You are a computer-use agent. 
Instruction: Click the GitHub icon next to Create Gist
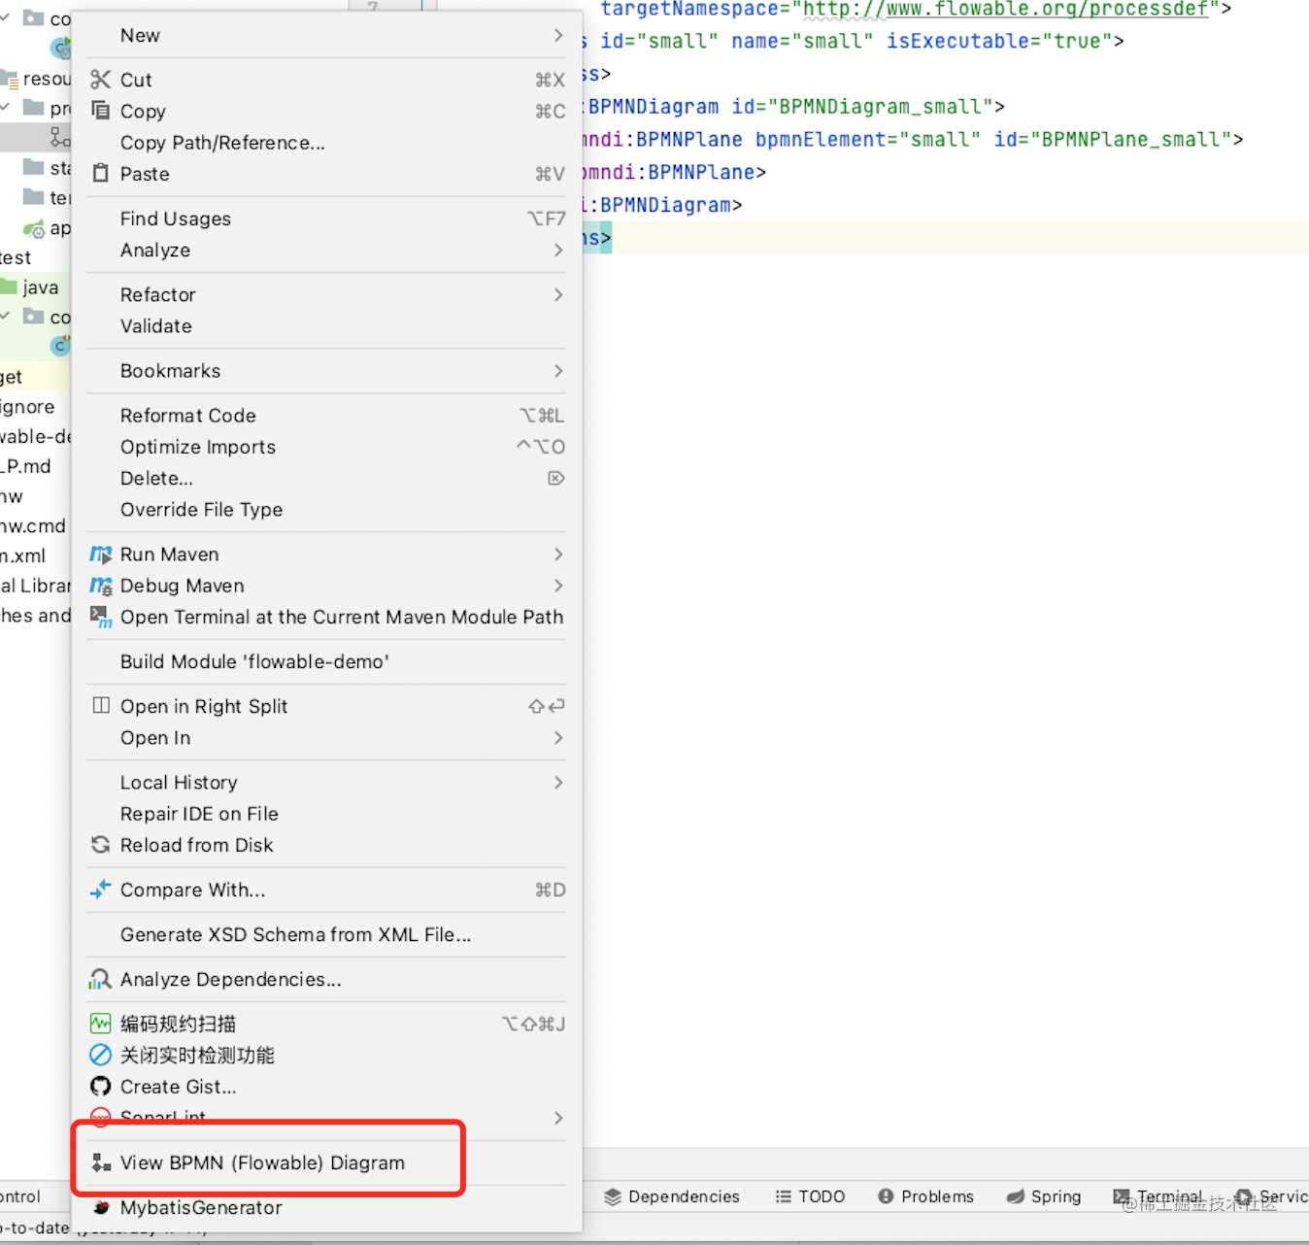click(x=100, y=1086)
